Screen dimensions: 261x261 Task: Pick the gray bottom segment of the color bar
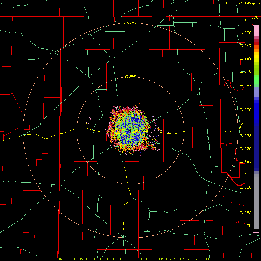[x=256, y=202]
